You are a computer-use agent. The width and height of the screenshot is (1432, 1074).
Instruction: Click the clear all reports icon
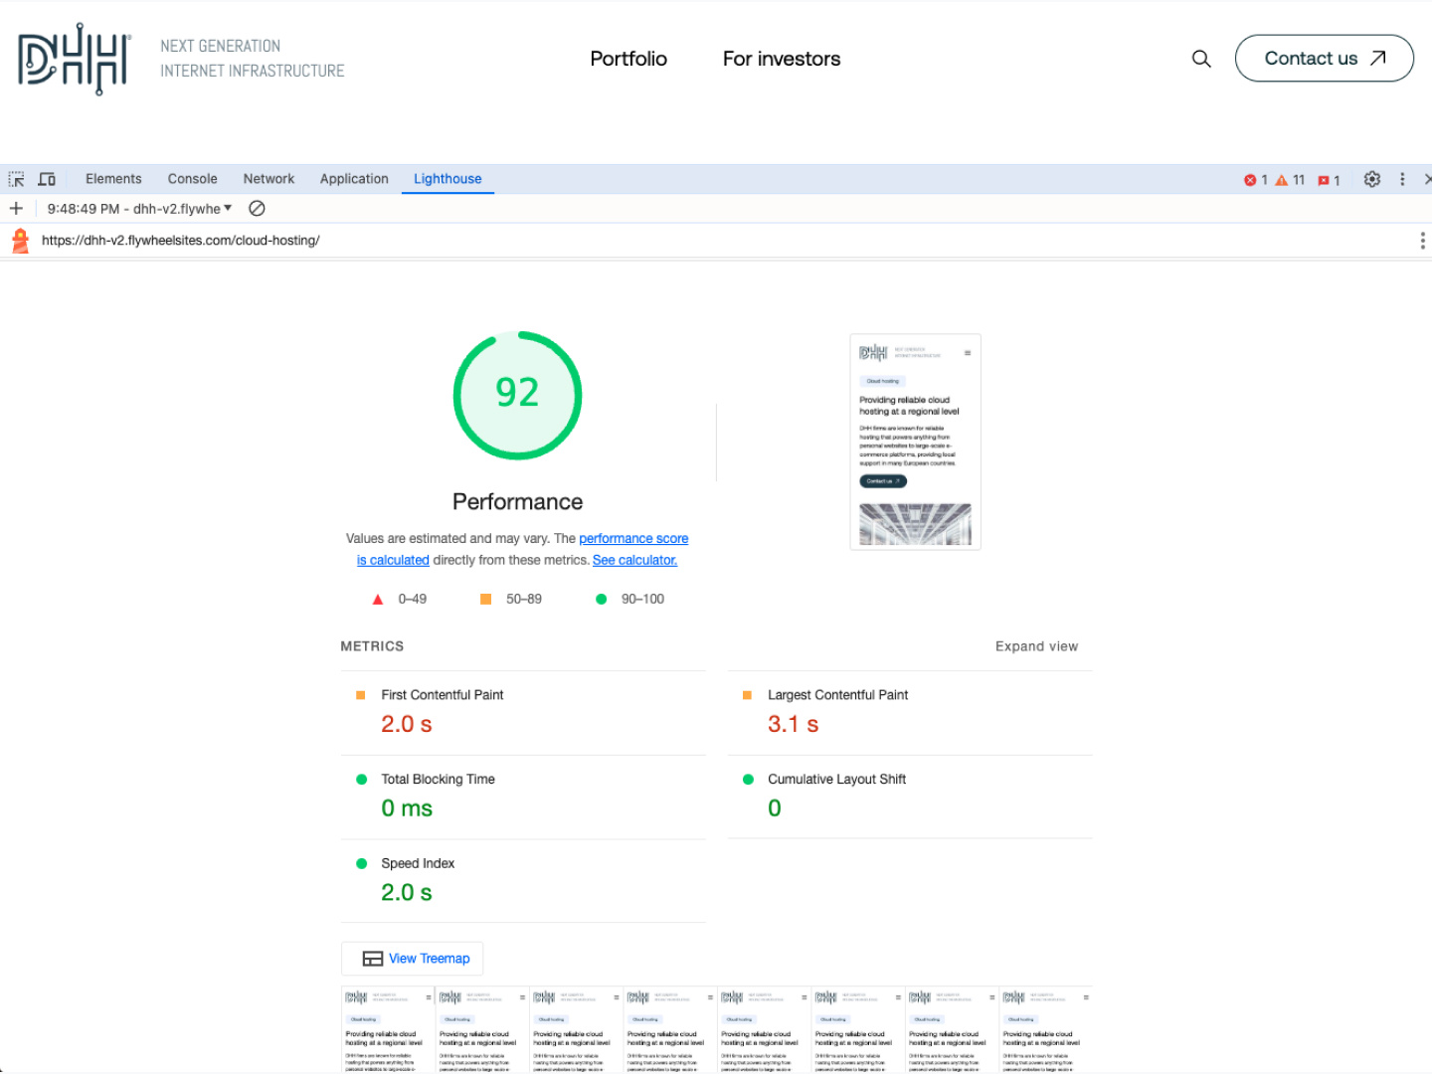point(257,208)
